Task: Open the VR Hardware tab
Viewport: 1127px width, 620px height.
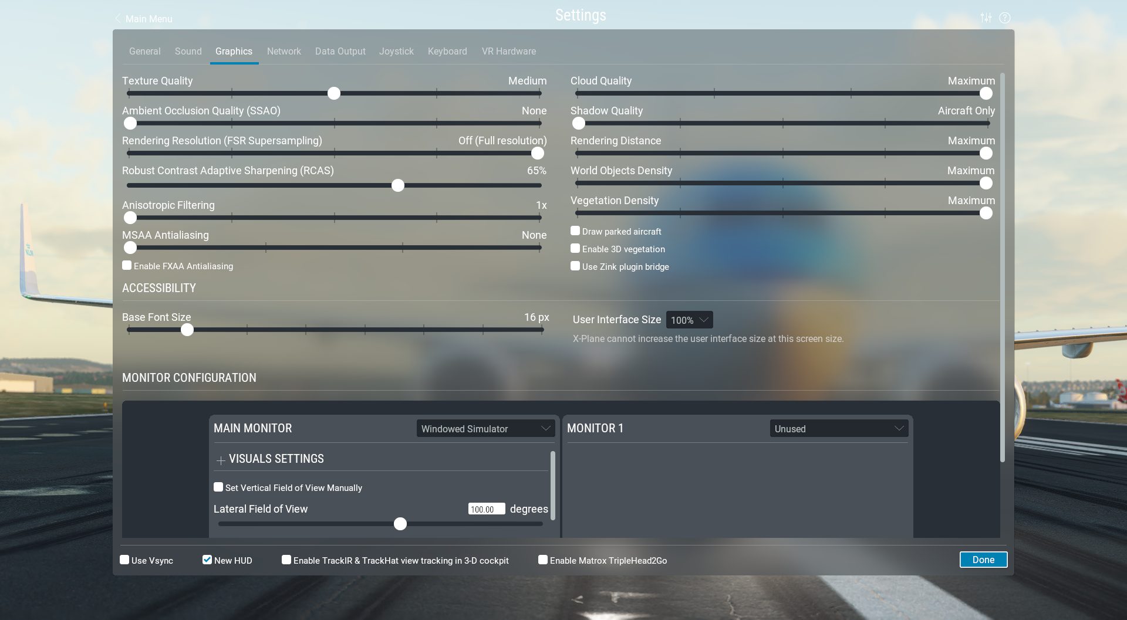Action: pyautogui.click(x=508, y=52)
